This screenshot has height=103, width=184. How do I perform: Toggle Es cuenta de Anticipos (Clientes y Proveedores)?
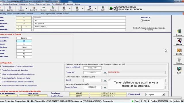(1, 82)
